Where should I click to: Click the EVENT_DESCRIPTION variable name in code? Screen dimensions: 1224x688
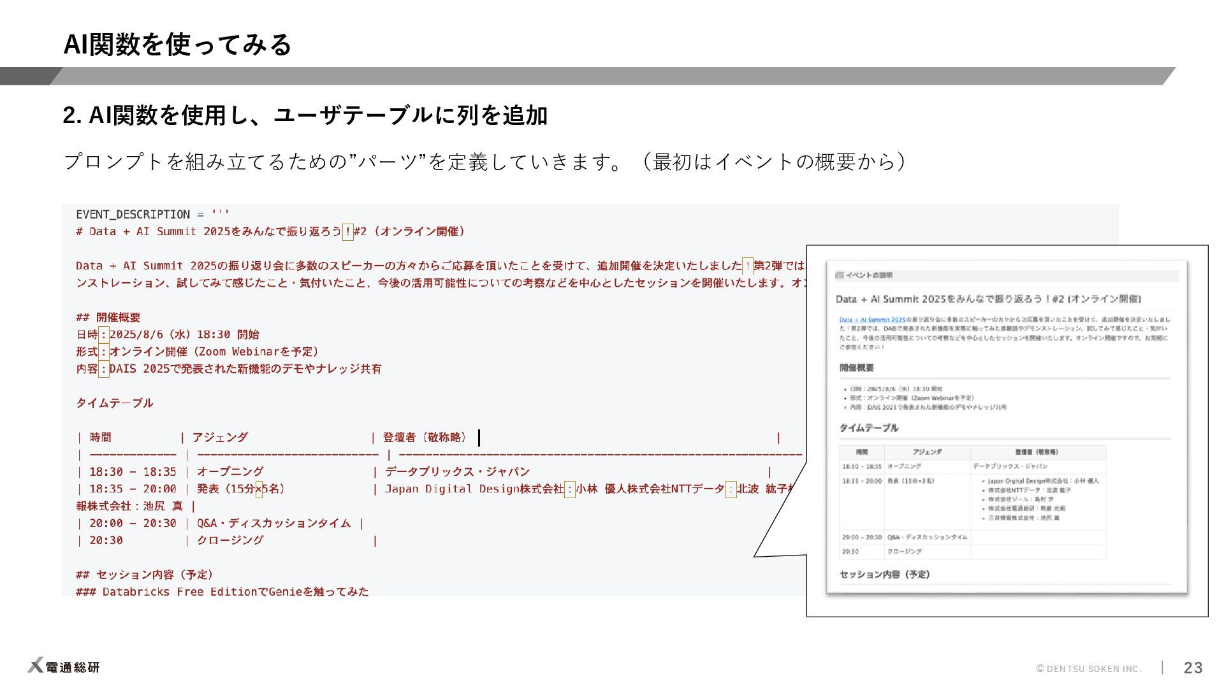pyautogui.click(x=133, y=214)
